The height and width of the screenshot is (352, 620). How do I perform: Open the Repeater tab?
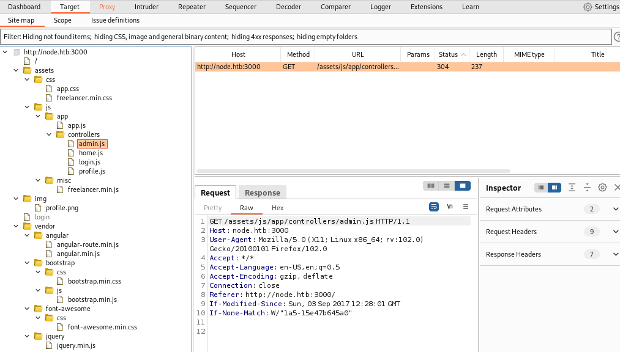[x=192, y=7]
